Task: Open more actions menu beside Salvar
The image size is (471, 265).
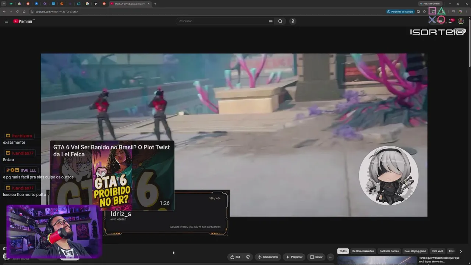Action: click(x=330, y=257)
